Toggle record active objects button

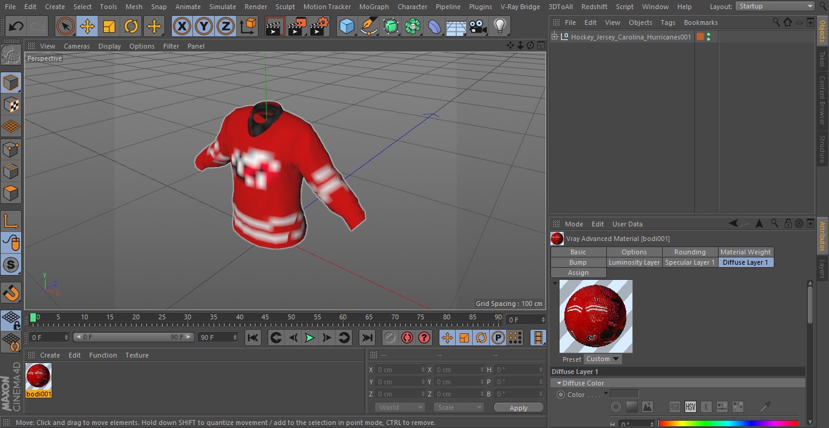[390, 338]
